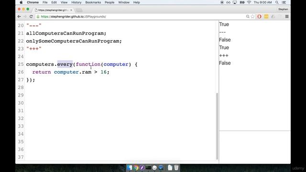
Task: Click the glasses menu bar icon
Action: 228,2
